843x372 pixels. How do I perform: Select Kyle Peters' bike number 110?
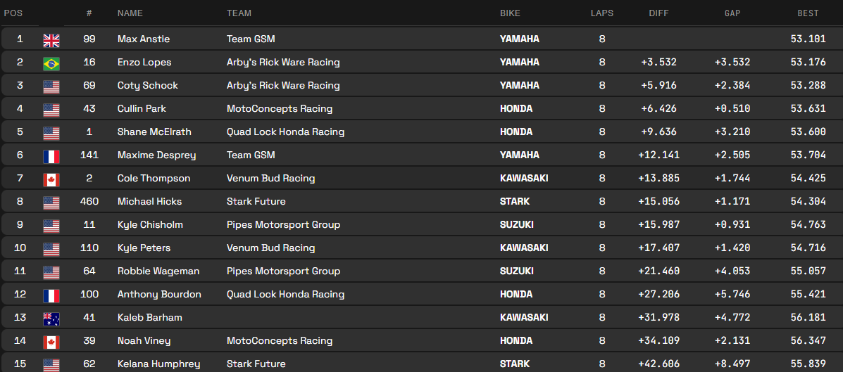tap(89, 248)
